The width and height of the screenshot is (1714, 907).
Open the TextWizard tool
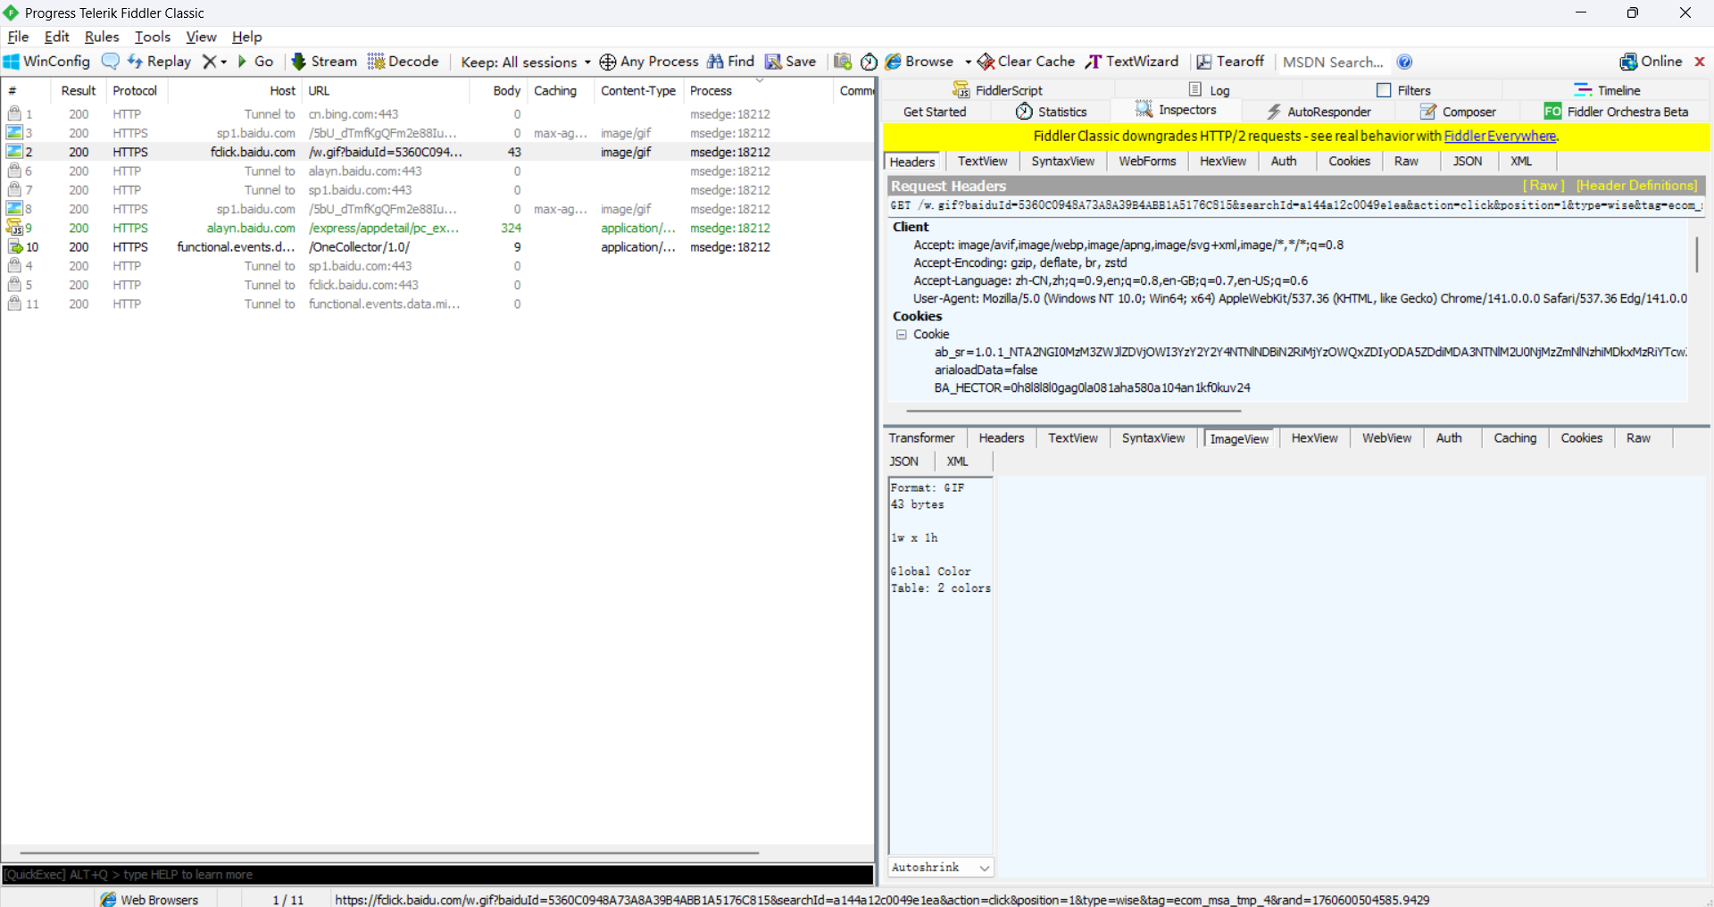(x=1131, y=62)
